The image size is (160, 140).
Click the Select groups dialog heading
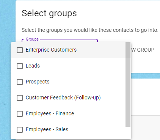click(x=49, y=13)
